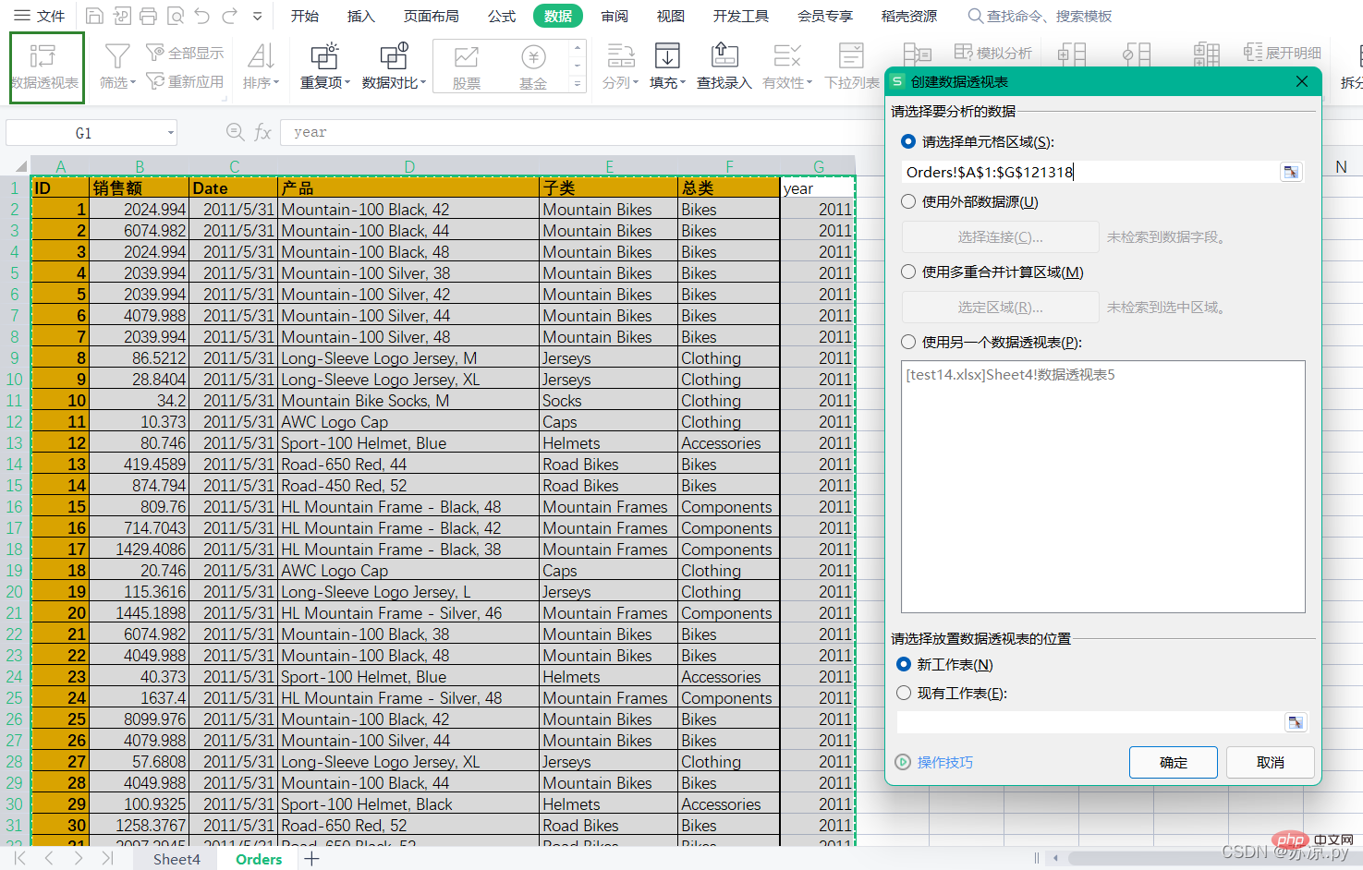1363x870 pixels.
Task: Open the 文件 file menu
Action: click(39, 16)
